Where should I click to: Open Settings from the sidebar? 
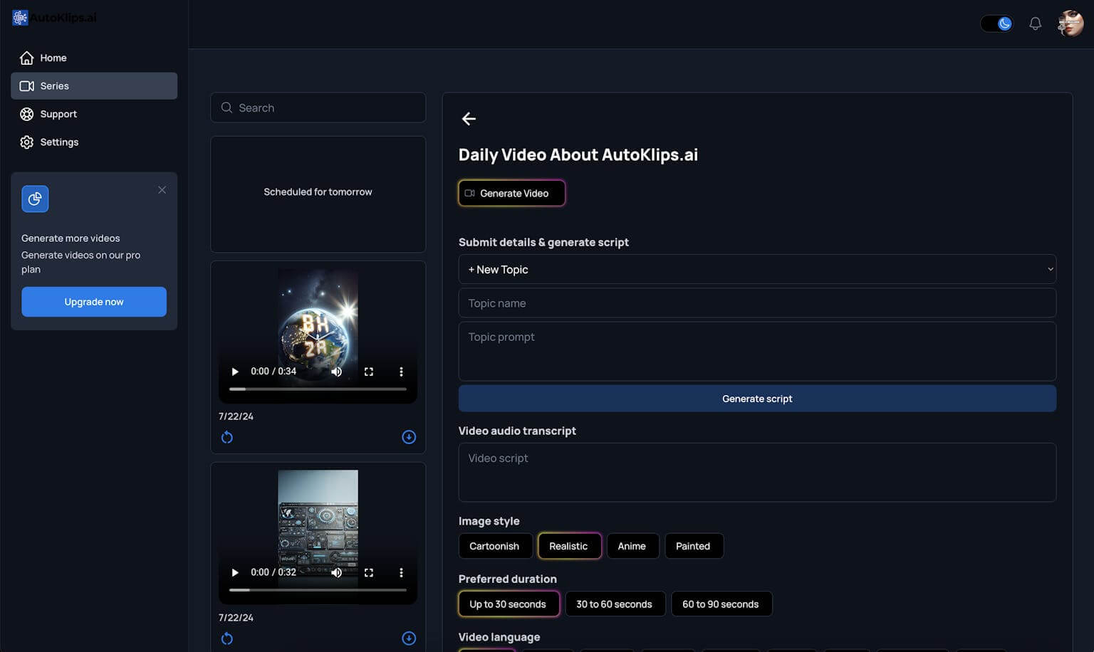click(59, 142)
